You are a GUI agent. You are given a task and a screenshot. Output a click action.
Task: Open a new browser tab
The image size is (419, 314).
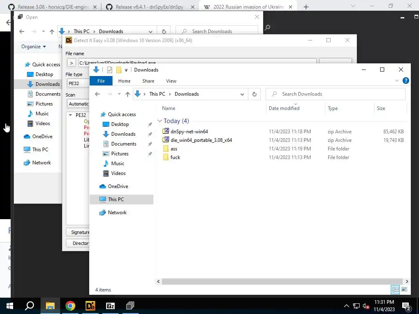[306, 7]
